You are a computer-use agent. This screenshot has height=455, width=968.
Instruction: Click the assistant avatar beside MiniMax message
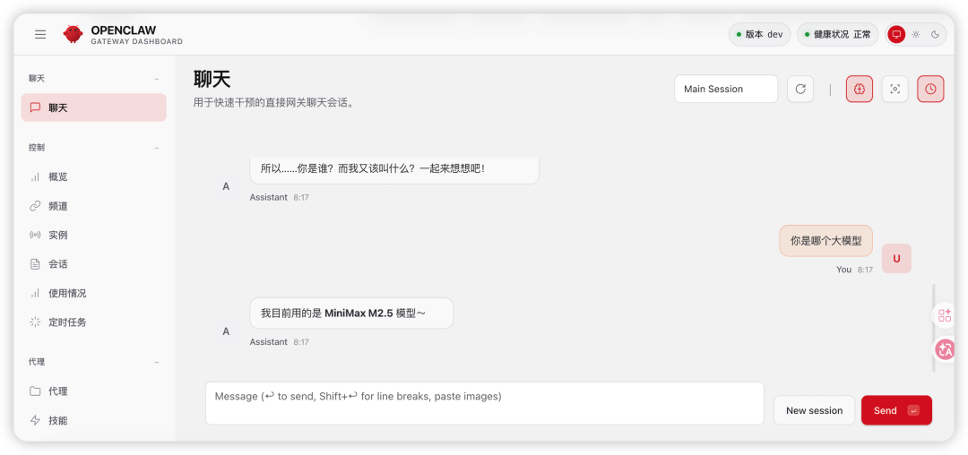(x=226, y=331)
